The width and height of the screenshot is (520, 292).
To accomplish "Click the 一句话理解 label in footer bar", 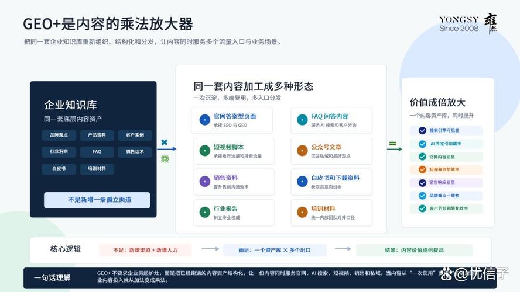I will pyautogui.click(x=52, y=278).
